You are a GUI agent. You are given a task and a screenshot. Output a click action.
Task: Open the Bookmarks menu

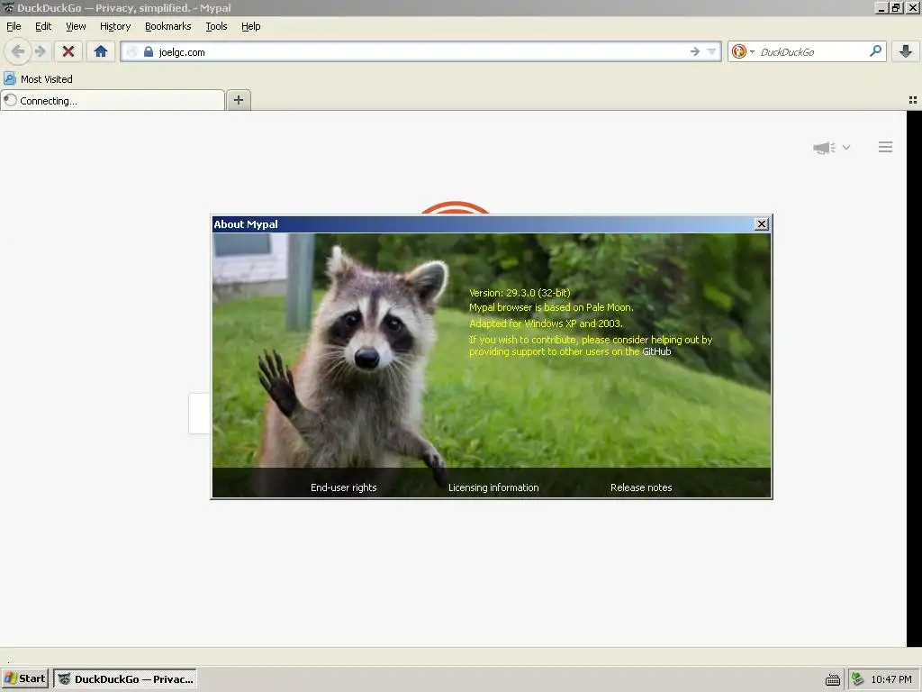(x=168, y=26)
